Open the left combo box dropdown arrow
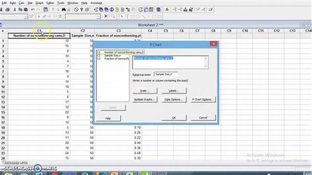 [26, 16]
